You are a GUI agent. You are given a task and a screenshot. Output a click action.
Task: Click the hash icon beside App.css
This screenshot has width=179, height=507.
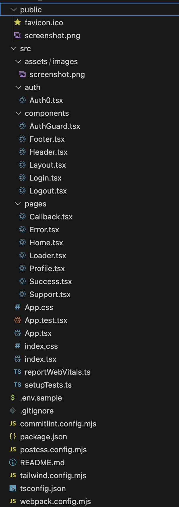click(x=18, y=307)
